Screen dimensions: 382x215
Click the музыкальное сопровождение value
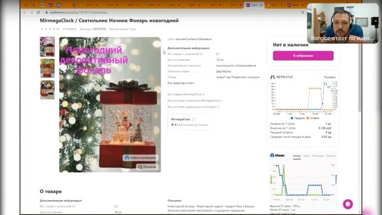[x=236, y=66]
